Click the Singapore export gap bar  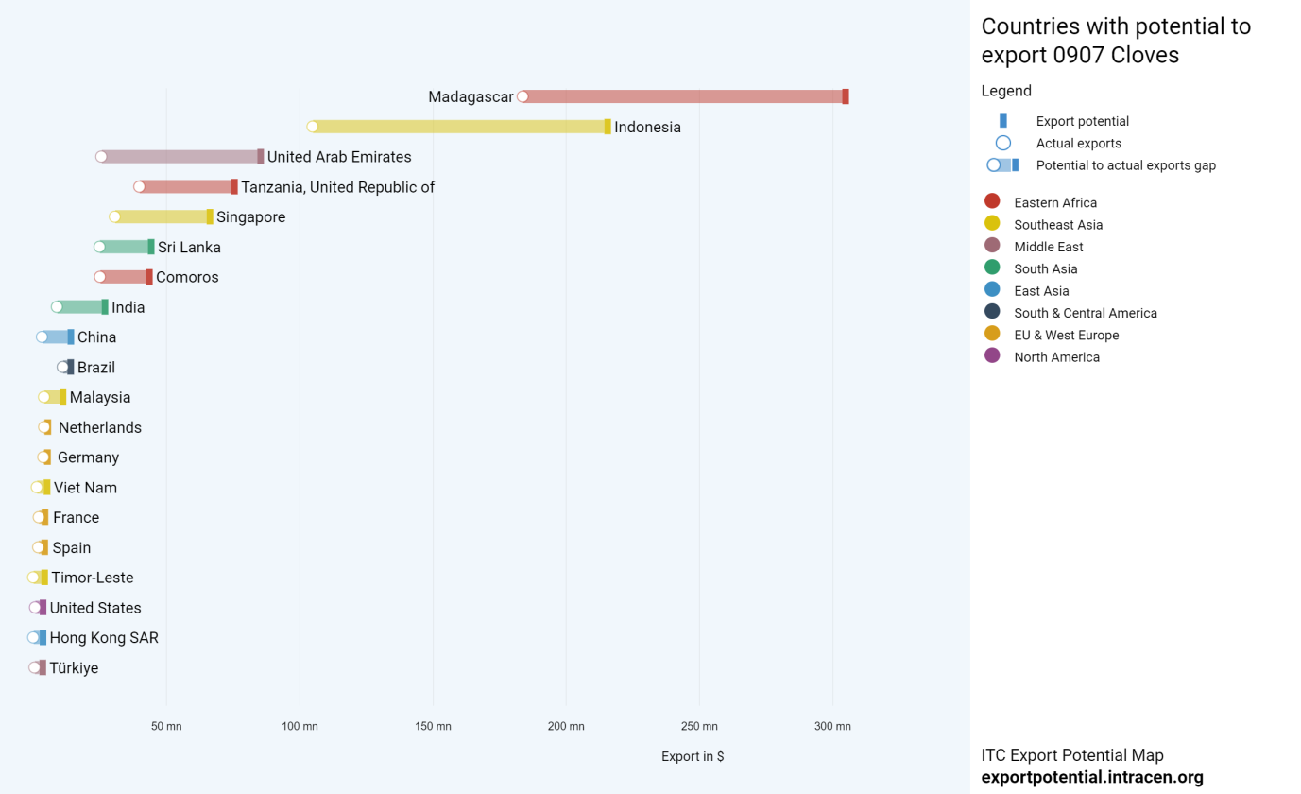[x=161, y=216]
